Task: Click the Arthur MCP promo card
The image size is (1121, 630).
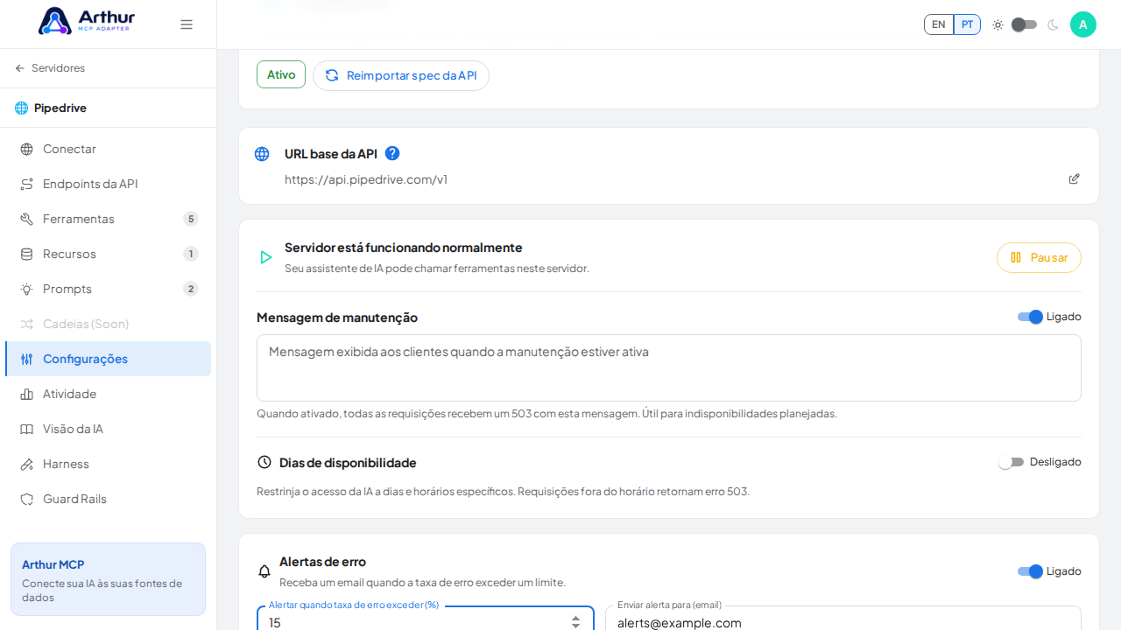Action: pyautogui.click(x=108, y=579)
